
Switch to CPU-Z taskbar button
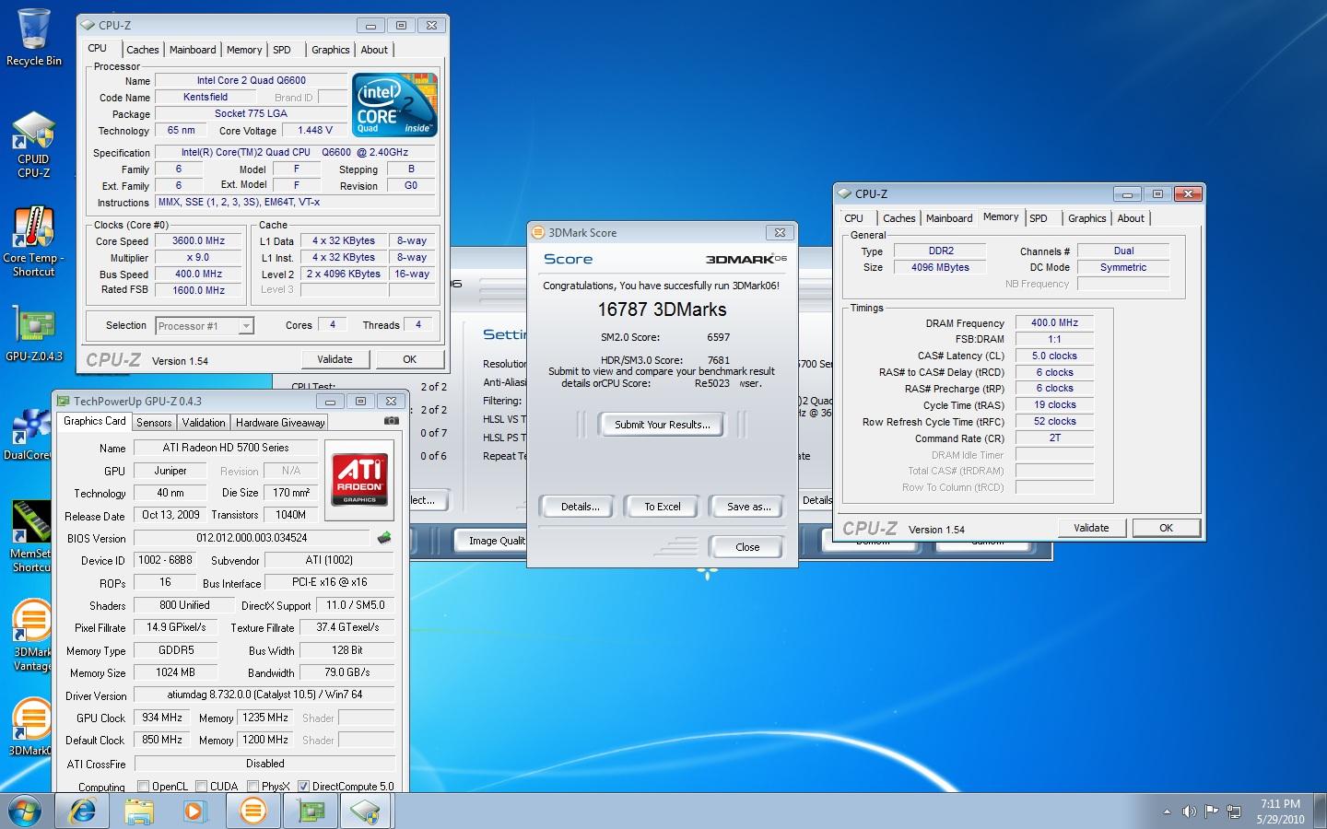coord(366,811)
